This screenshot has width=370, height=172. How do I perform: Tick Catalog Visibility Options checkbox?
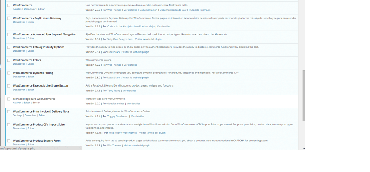9,47
